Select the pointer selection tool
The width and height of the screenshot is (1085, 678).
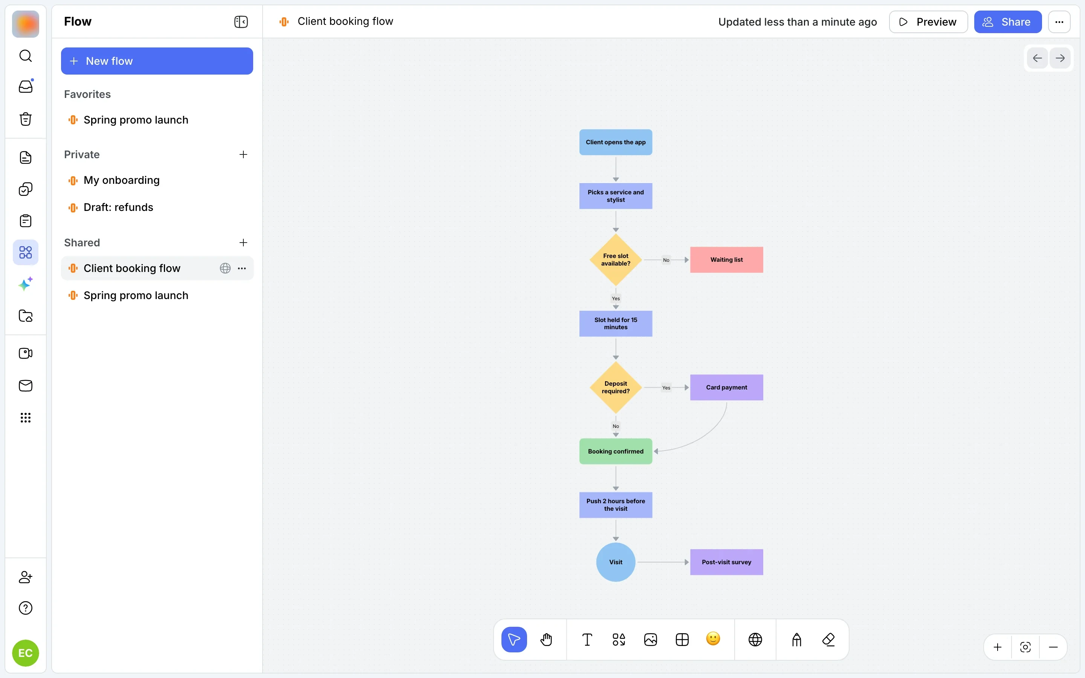click(514, 640)
